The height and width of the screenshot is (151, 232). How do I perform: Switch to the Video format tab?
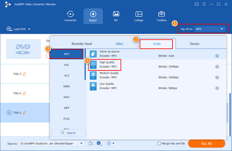[119, 44]
